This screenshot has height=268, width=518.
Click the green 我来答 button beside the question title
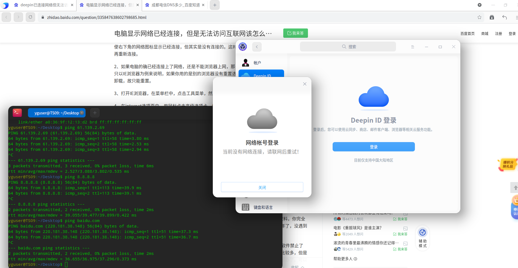tap(296, 33)
